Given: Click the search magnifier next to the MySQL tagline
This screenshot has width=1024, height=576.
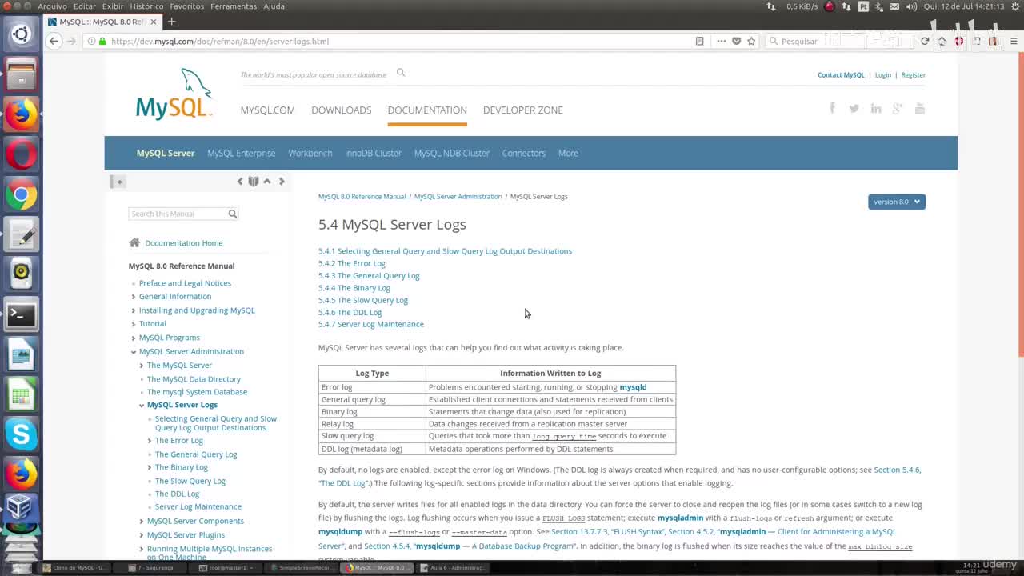Looking at the screenshot, I should (x=401, y=73).
